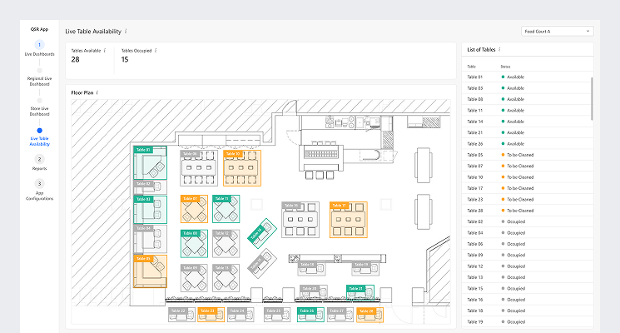The height and width of the screenshot is (333, 620).
Task: Click the Status column header
Action: (505, 66)
